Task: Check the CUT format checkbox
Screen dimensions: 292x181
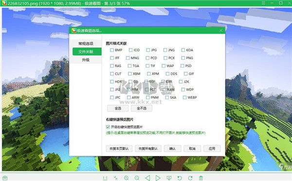Action: point(112,74)
